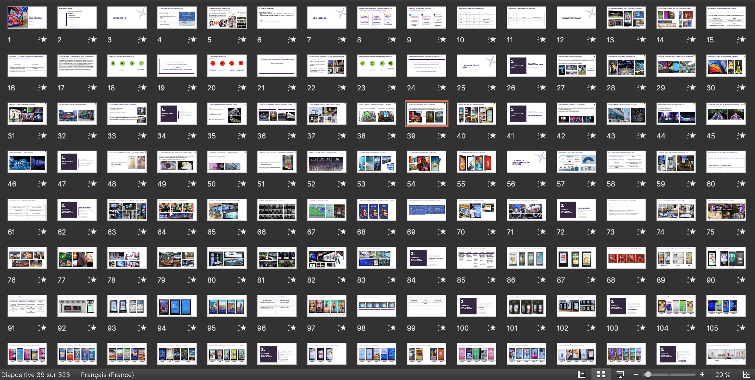The height and width of the screenshot is (380, 755).
Task: Click transition star icon under slide 15
Action: coord(741,40)
